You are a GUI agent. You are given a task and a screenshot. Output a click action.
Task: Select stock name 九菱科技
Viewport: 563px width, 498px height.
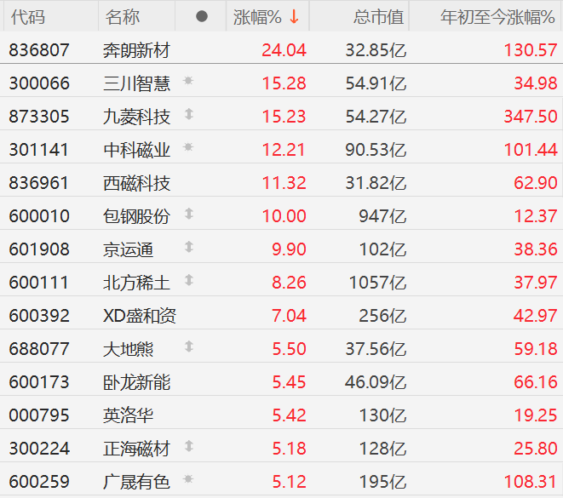point(136,117)
